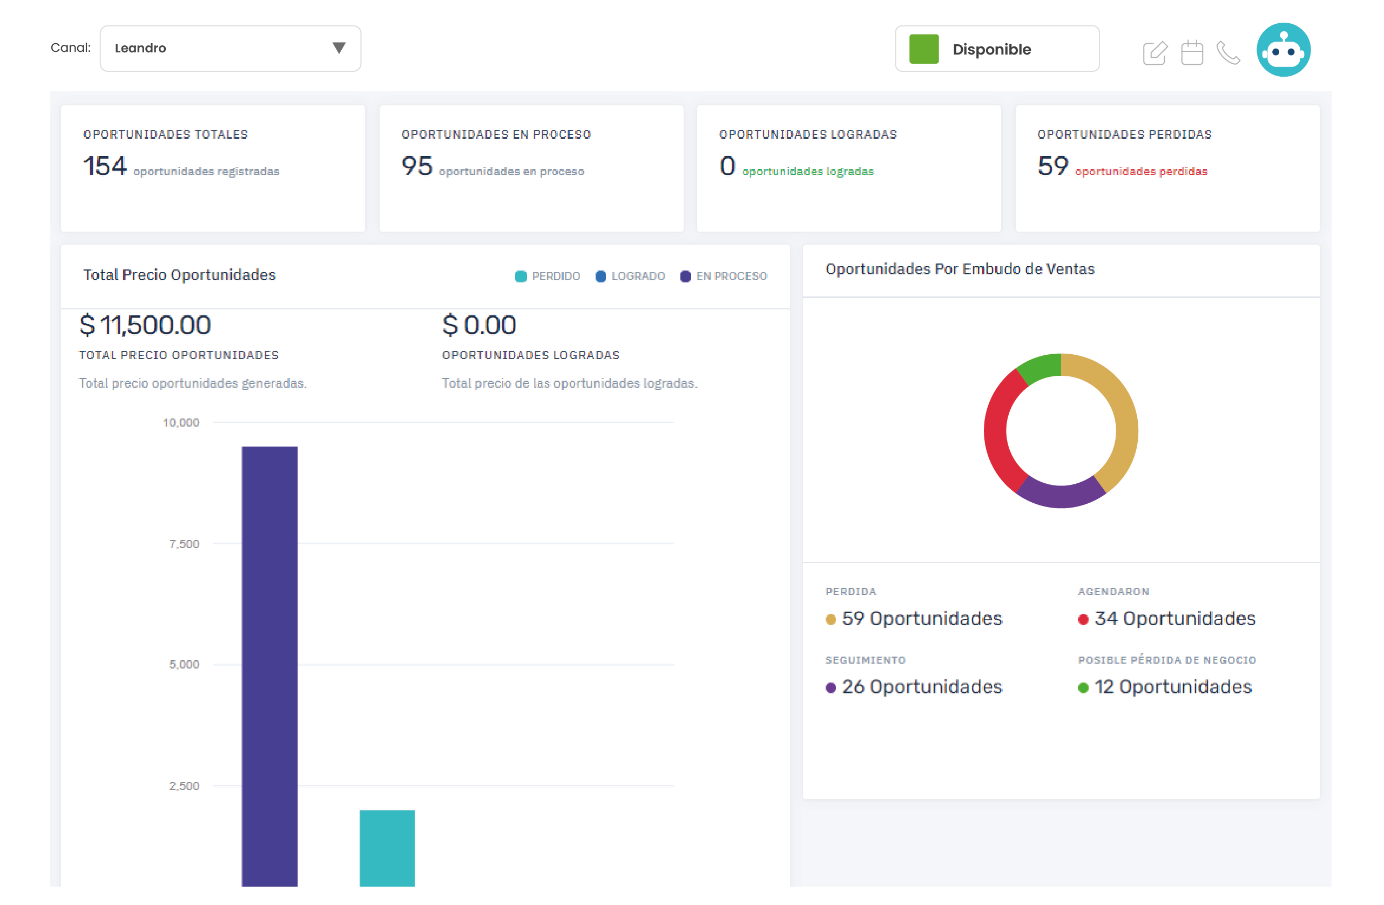
Task: Click the $ 0.00 logradas amount
Action: pyautogui.click(x=479, y=325)
